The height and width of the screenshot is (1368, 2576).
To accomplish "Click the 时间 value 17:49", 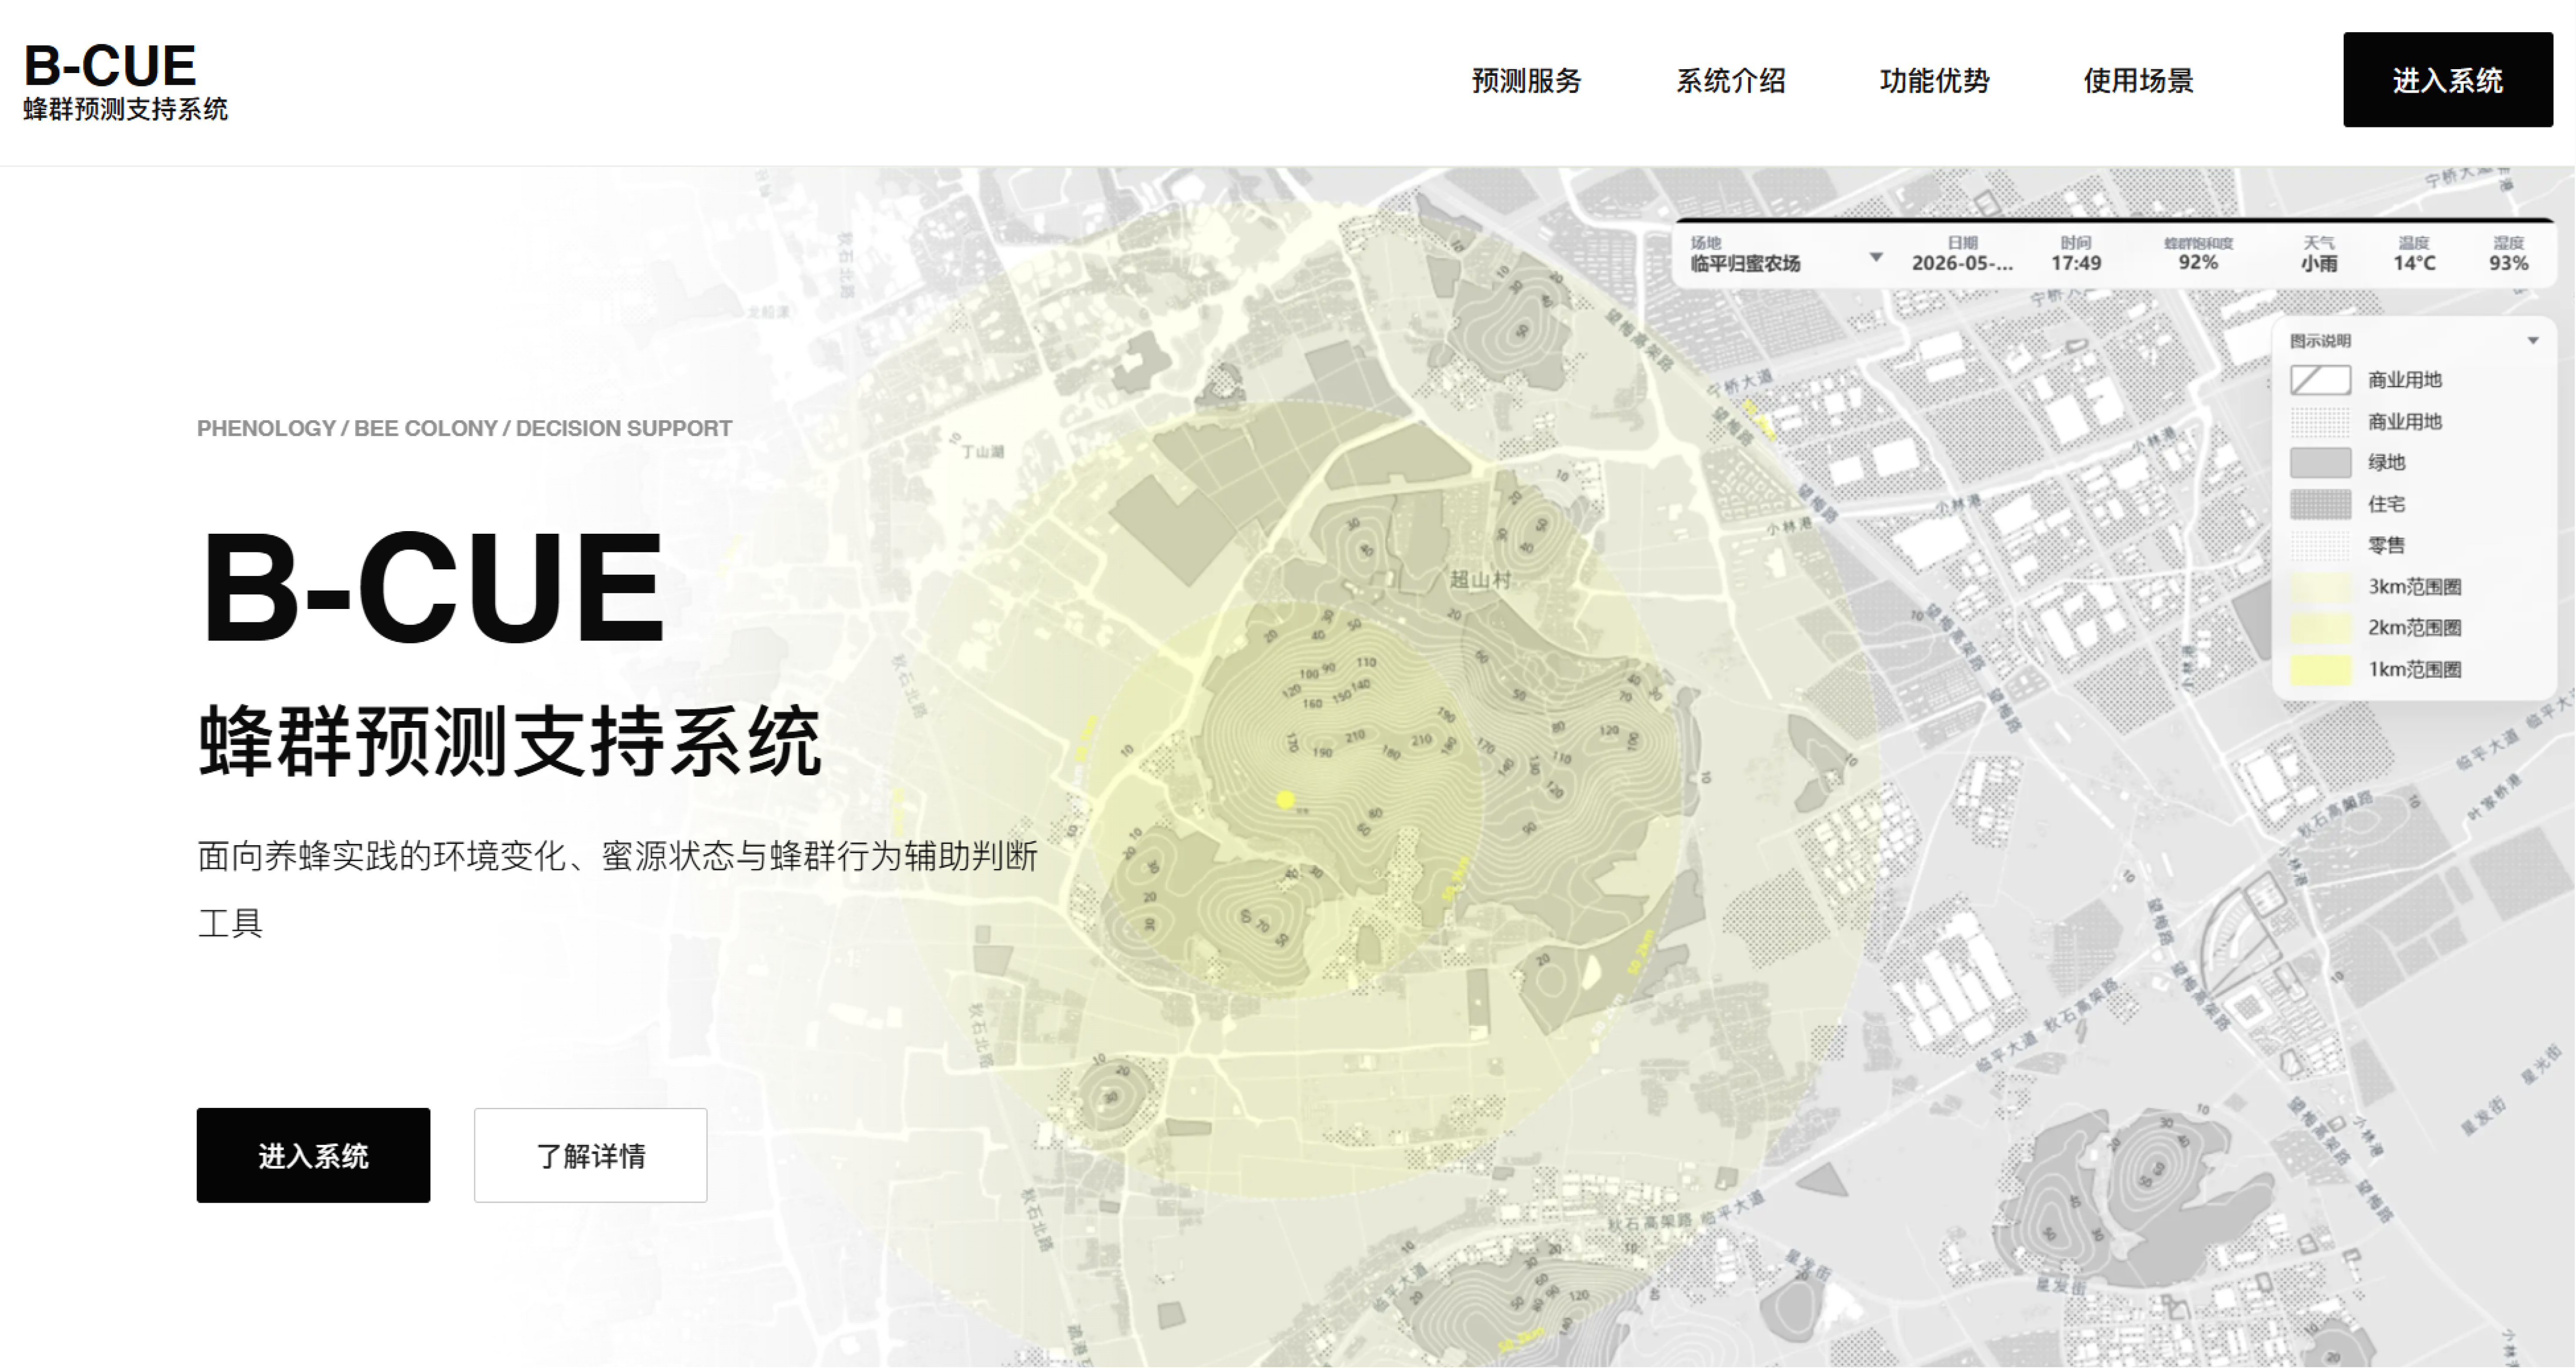I will pos(2076,264).
